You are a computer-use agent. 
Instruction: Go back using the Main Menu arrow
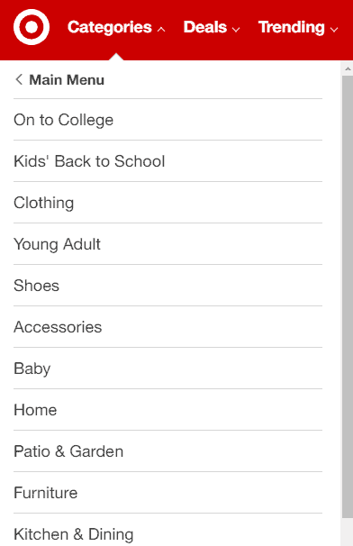(19, 80)
